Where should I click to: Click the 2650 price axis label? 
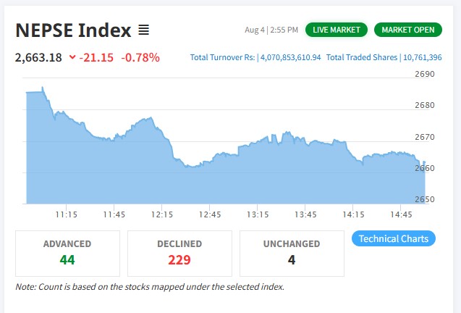(x=425, y=199)
